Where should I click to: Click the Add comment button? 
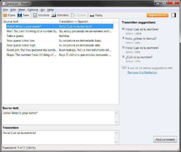[x=165, y=139]
